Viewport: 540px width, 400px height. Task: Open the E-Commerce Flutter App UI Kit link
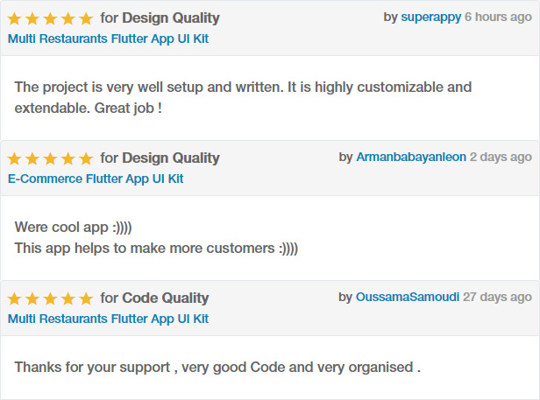(96, 179)
